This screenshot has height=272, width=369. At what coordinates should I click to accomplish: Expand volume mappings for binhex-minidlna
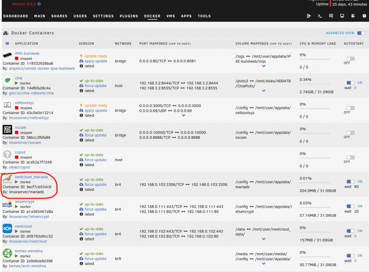tap(263, 264)
